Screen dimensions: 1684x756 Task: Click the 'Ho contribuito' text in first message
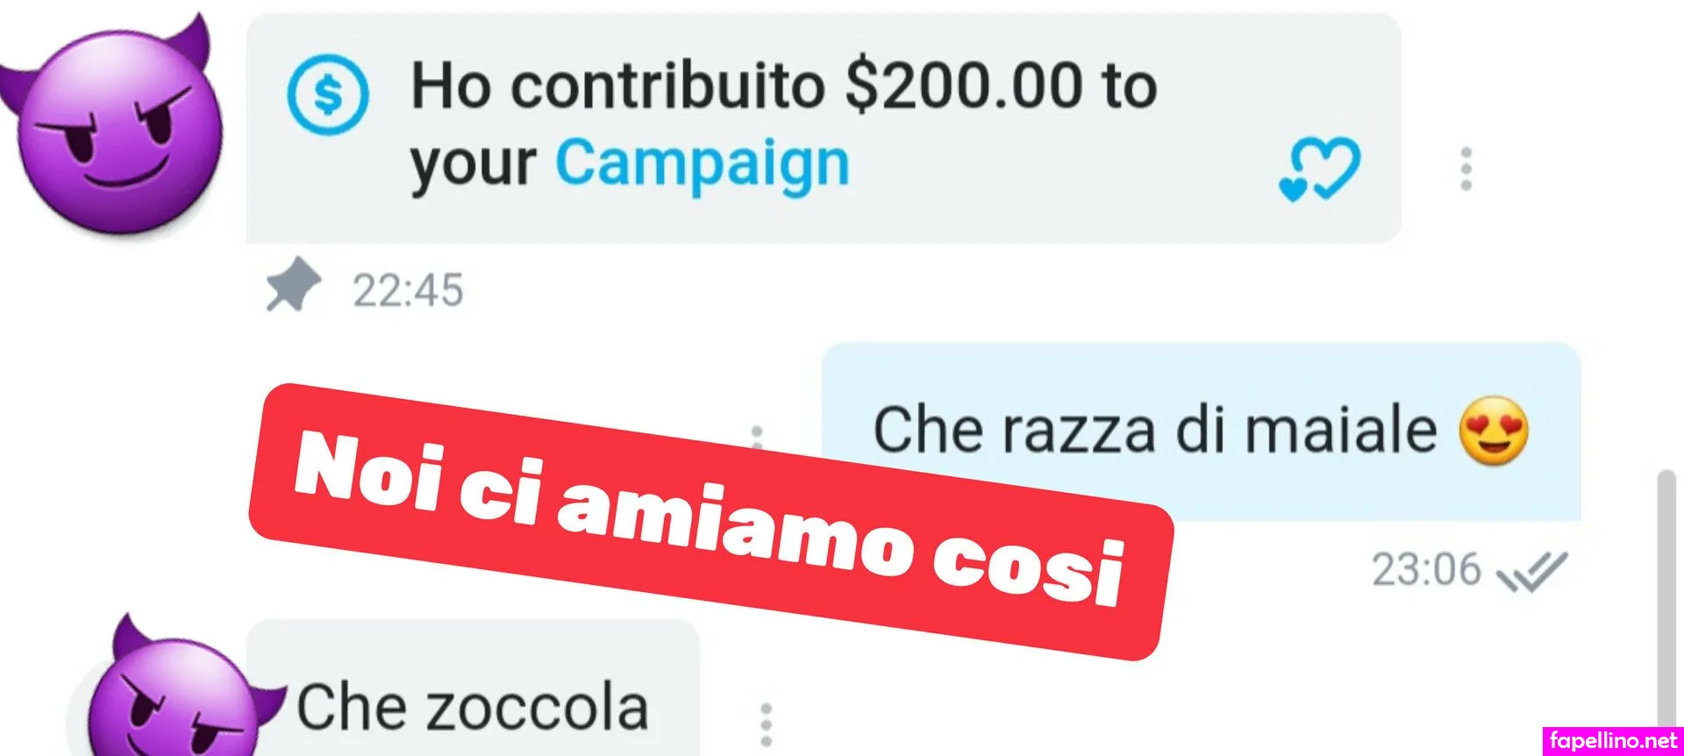click(618, 86)
